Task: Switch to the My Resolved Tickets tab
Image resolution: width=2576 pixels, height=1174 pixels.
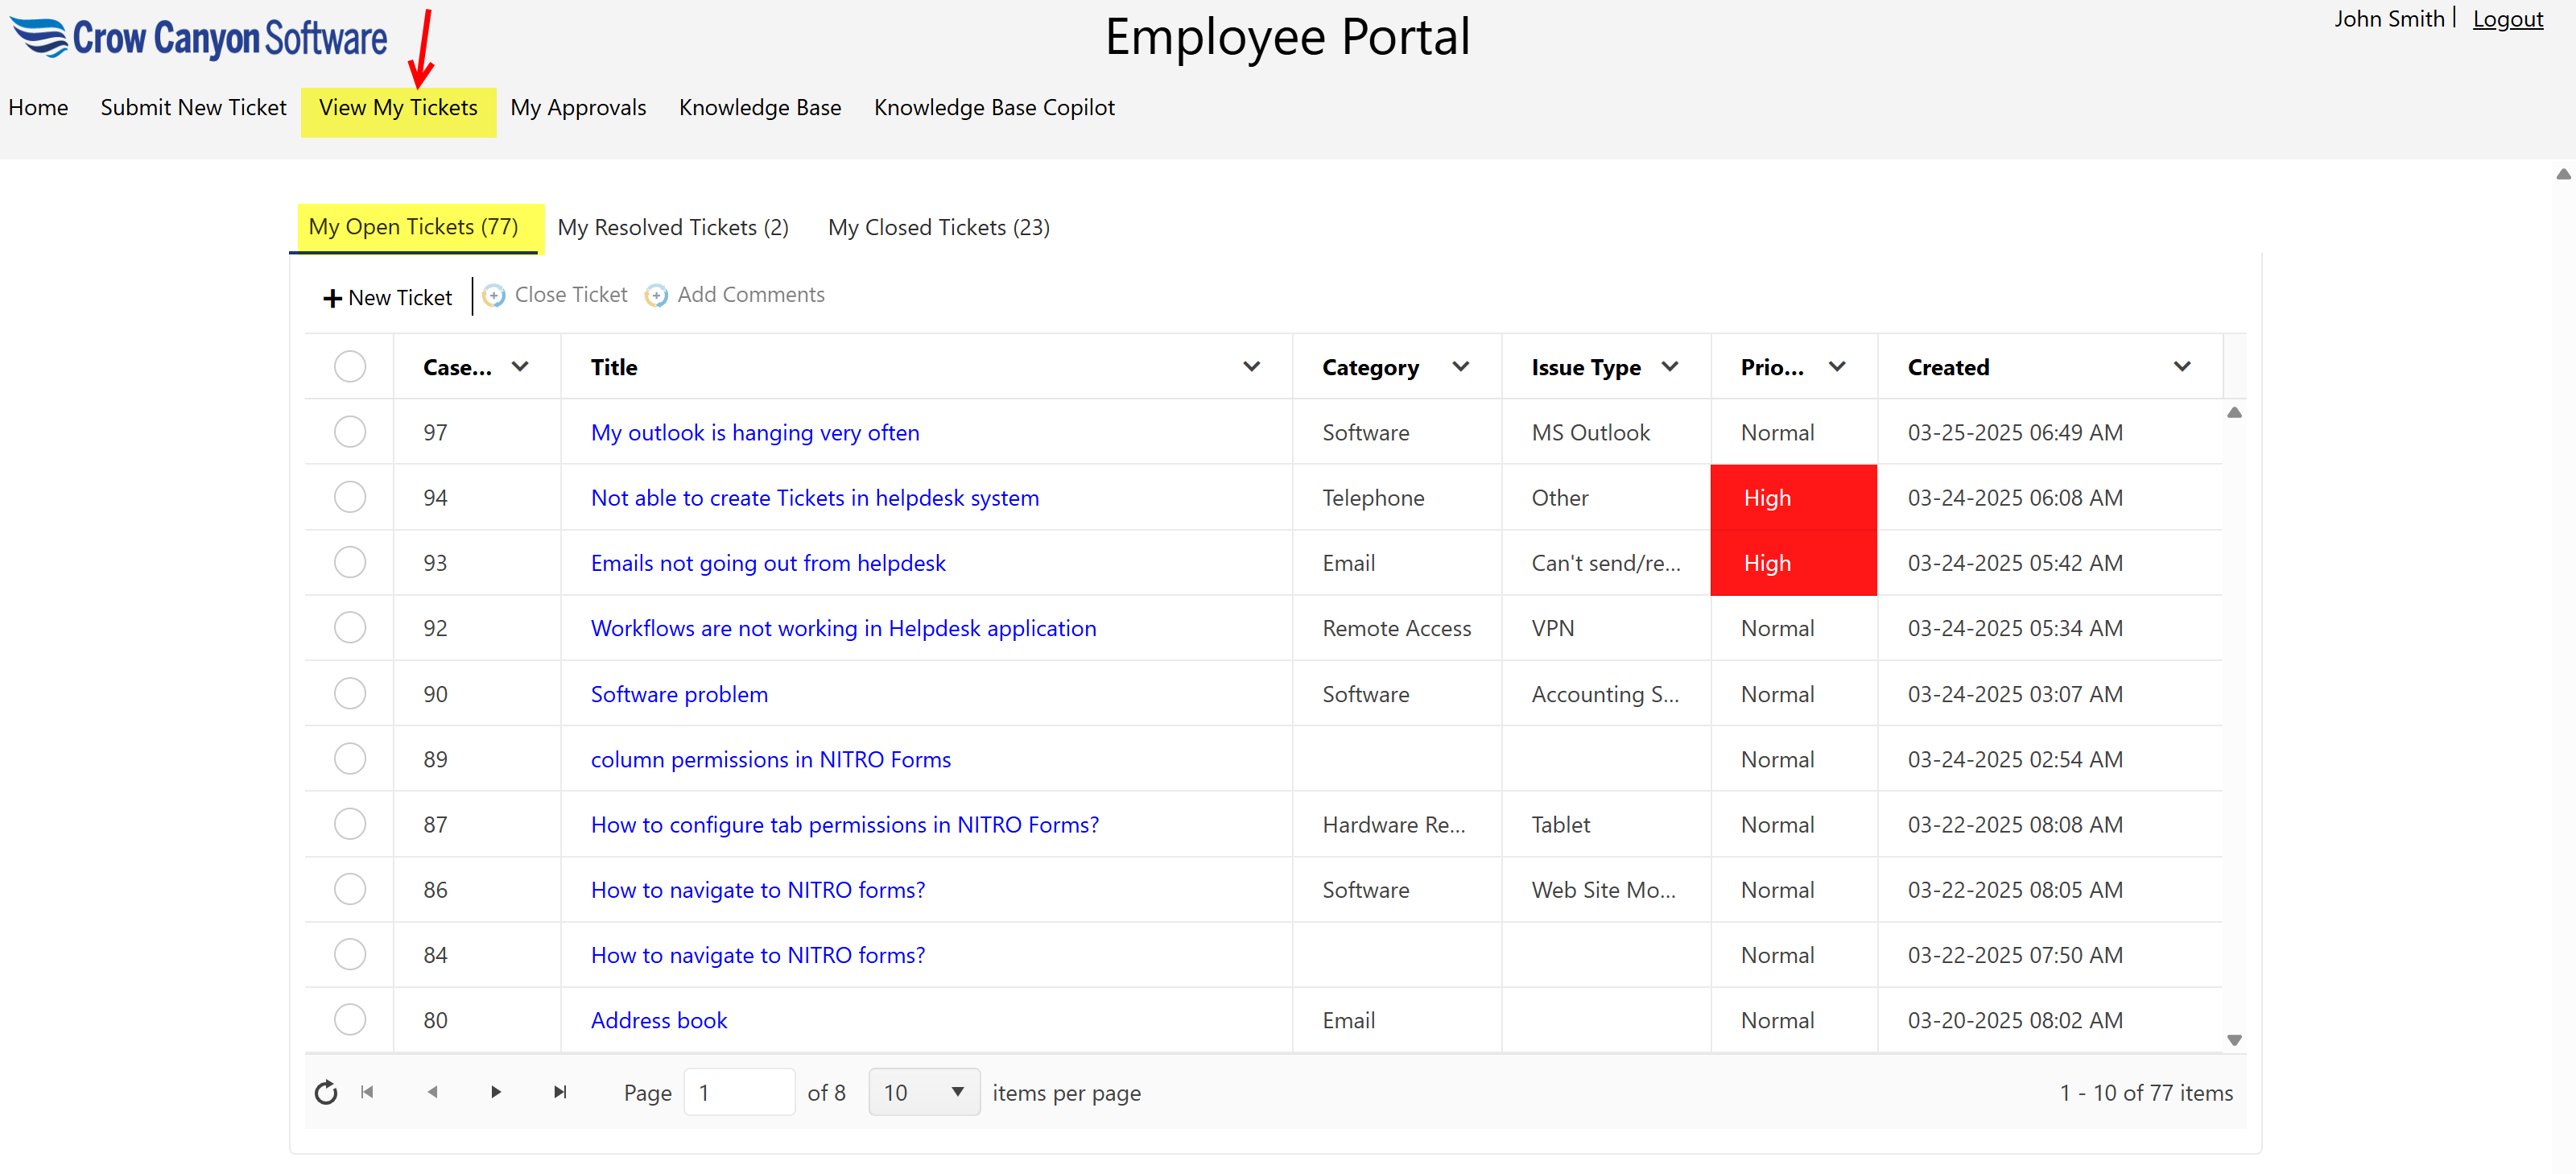Action: click(673, 227)
